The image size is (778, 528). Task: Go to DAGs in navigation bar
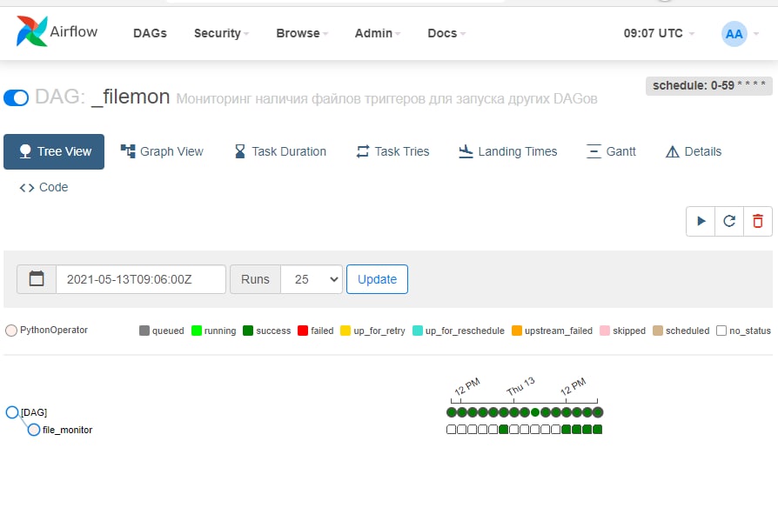150,33
